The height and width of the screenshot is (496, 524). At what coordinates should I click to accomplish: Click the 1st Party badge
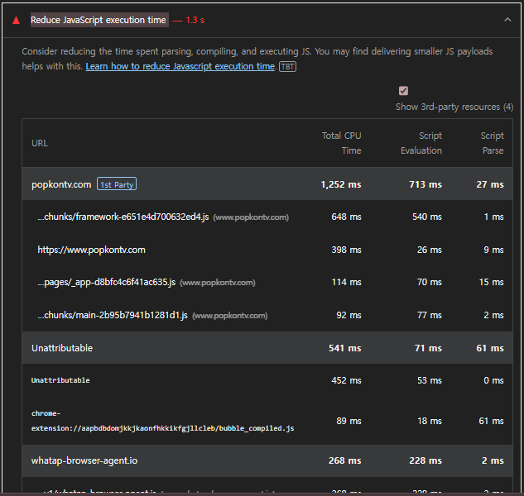pos(117,184)
